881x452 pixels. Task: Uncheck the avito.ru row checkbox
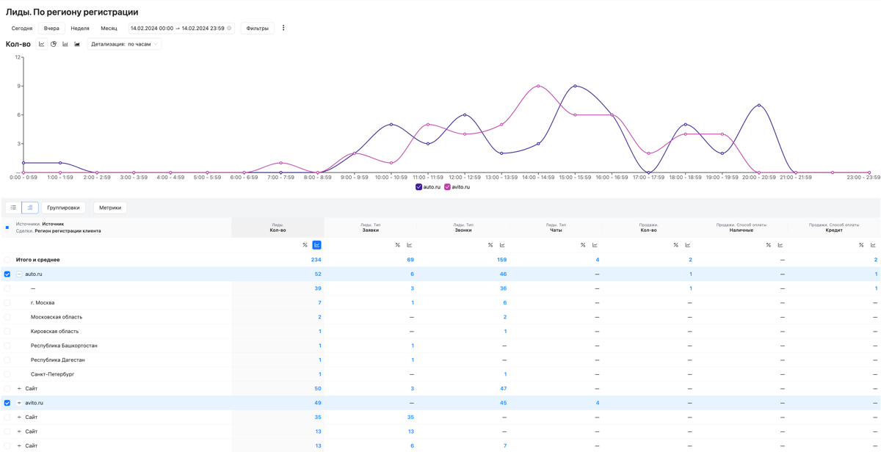pyautogui.click(x=7, y=403)
